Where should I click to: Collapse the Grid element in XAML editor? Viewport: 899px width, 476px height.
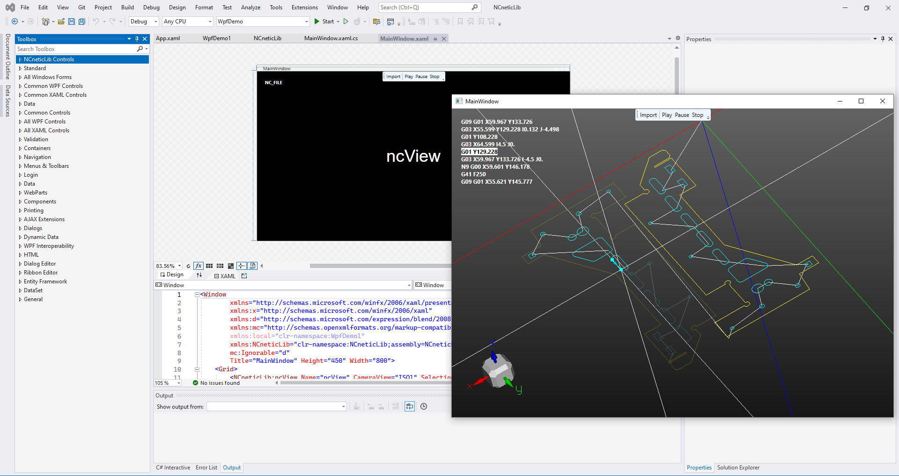[197, 369]
